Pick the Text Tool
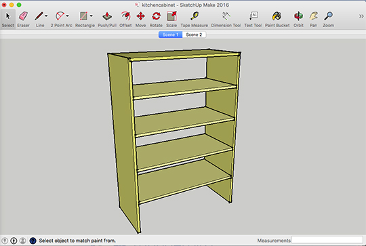 tap(253, 19)
